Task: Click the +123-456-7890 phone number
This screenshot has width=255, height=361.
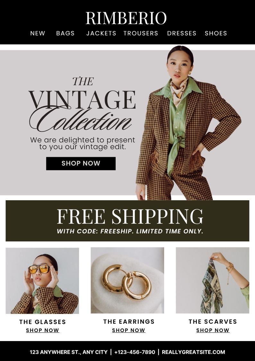Action: pos(135,352)
